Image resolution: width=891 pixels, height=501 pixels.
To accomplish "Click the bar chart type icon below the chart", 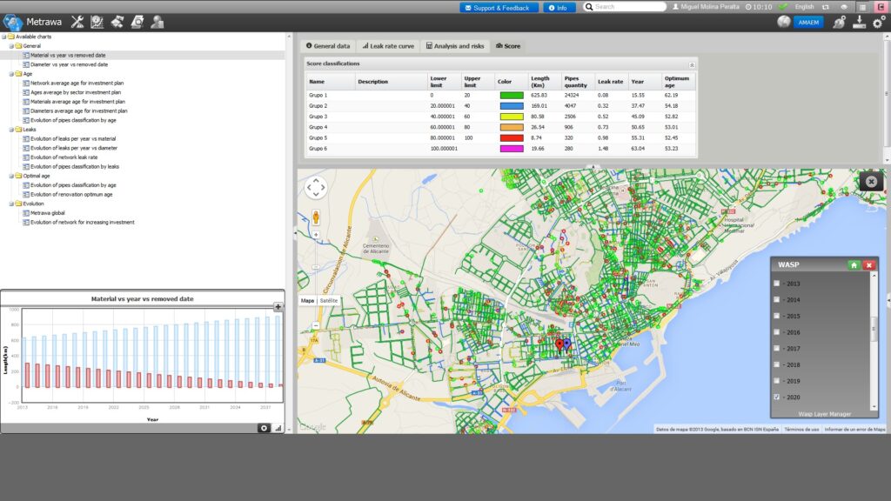I will tap(278, 428).
